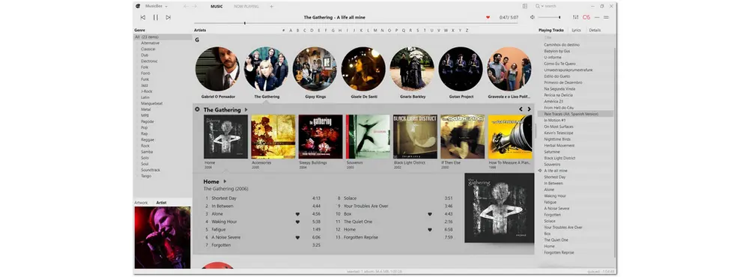Navigate back with the left arrow
The width and height of the screenshot is (749, 277).
coord(186,6)
